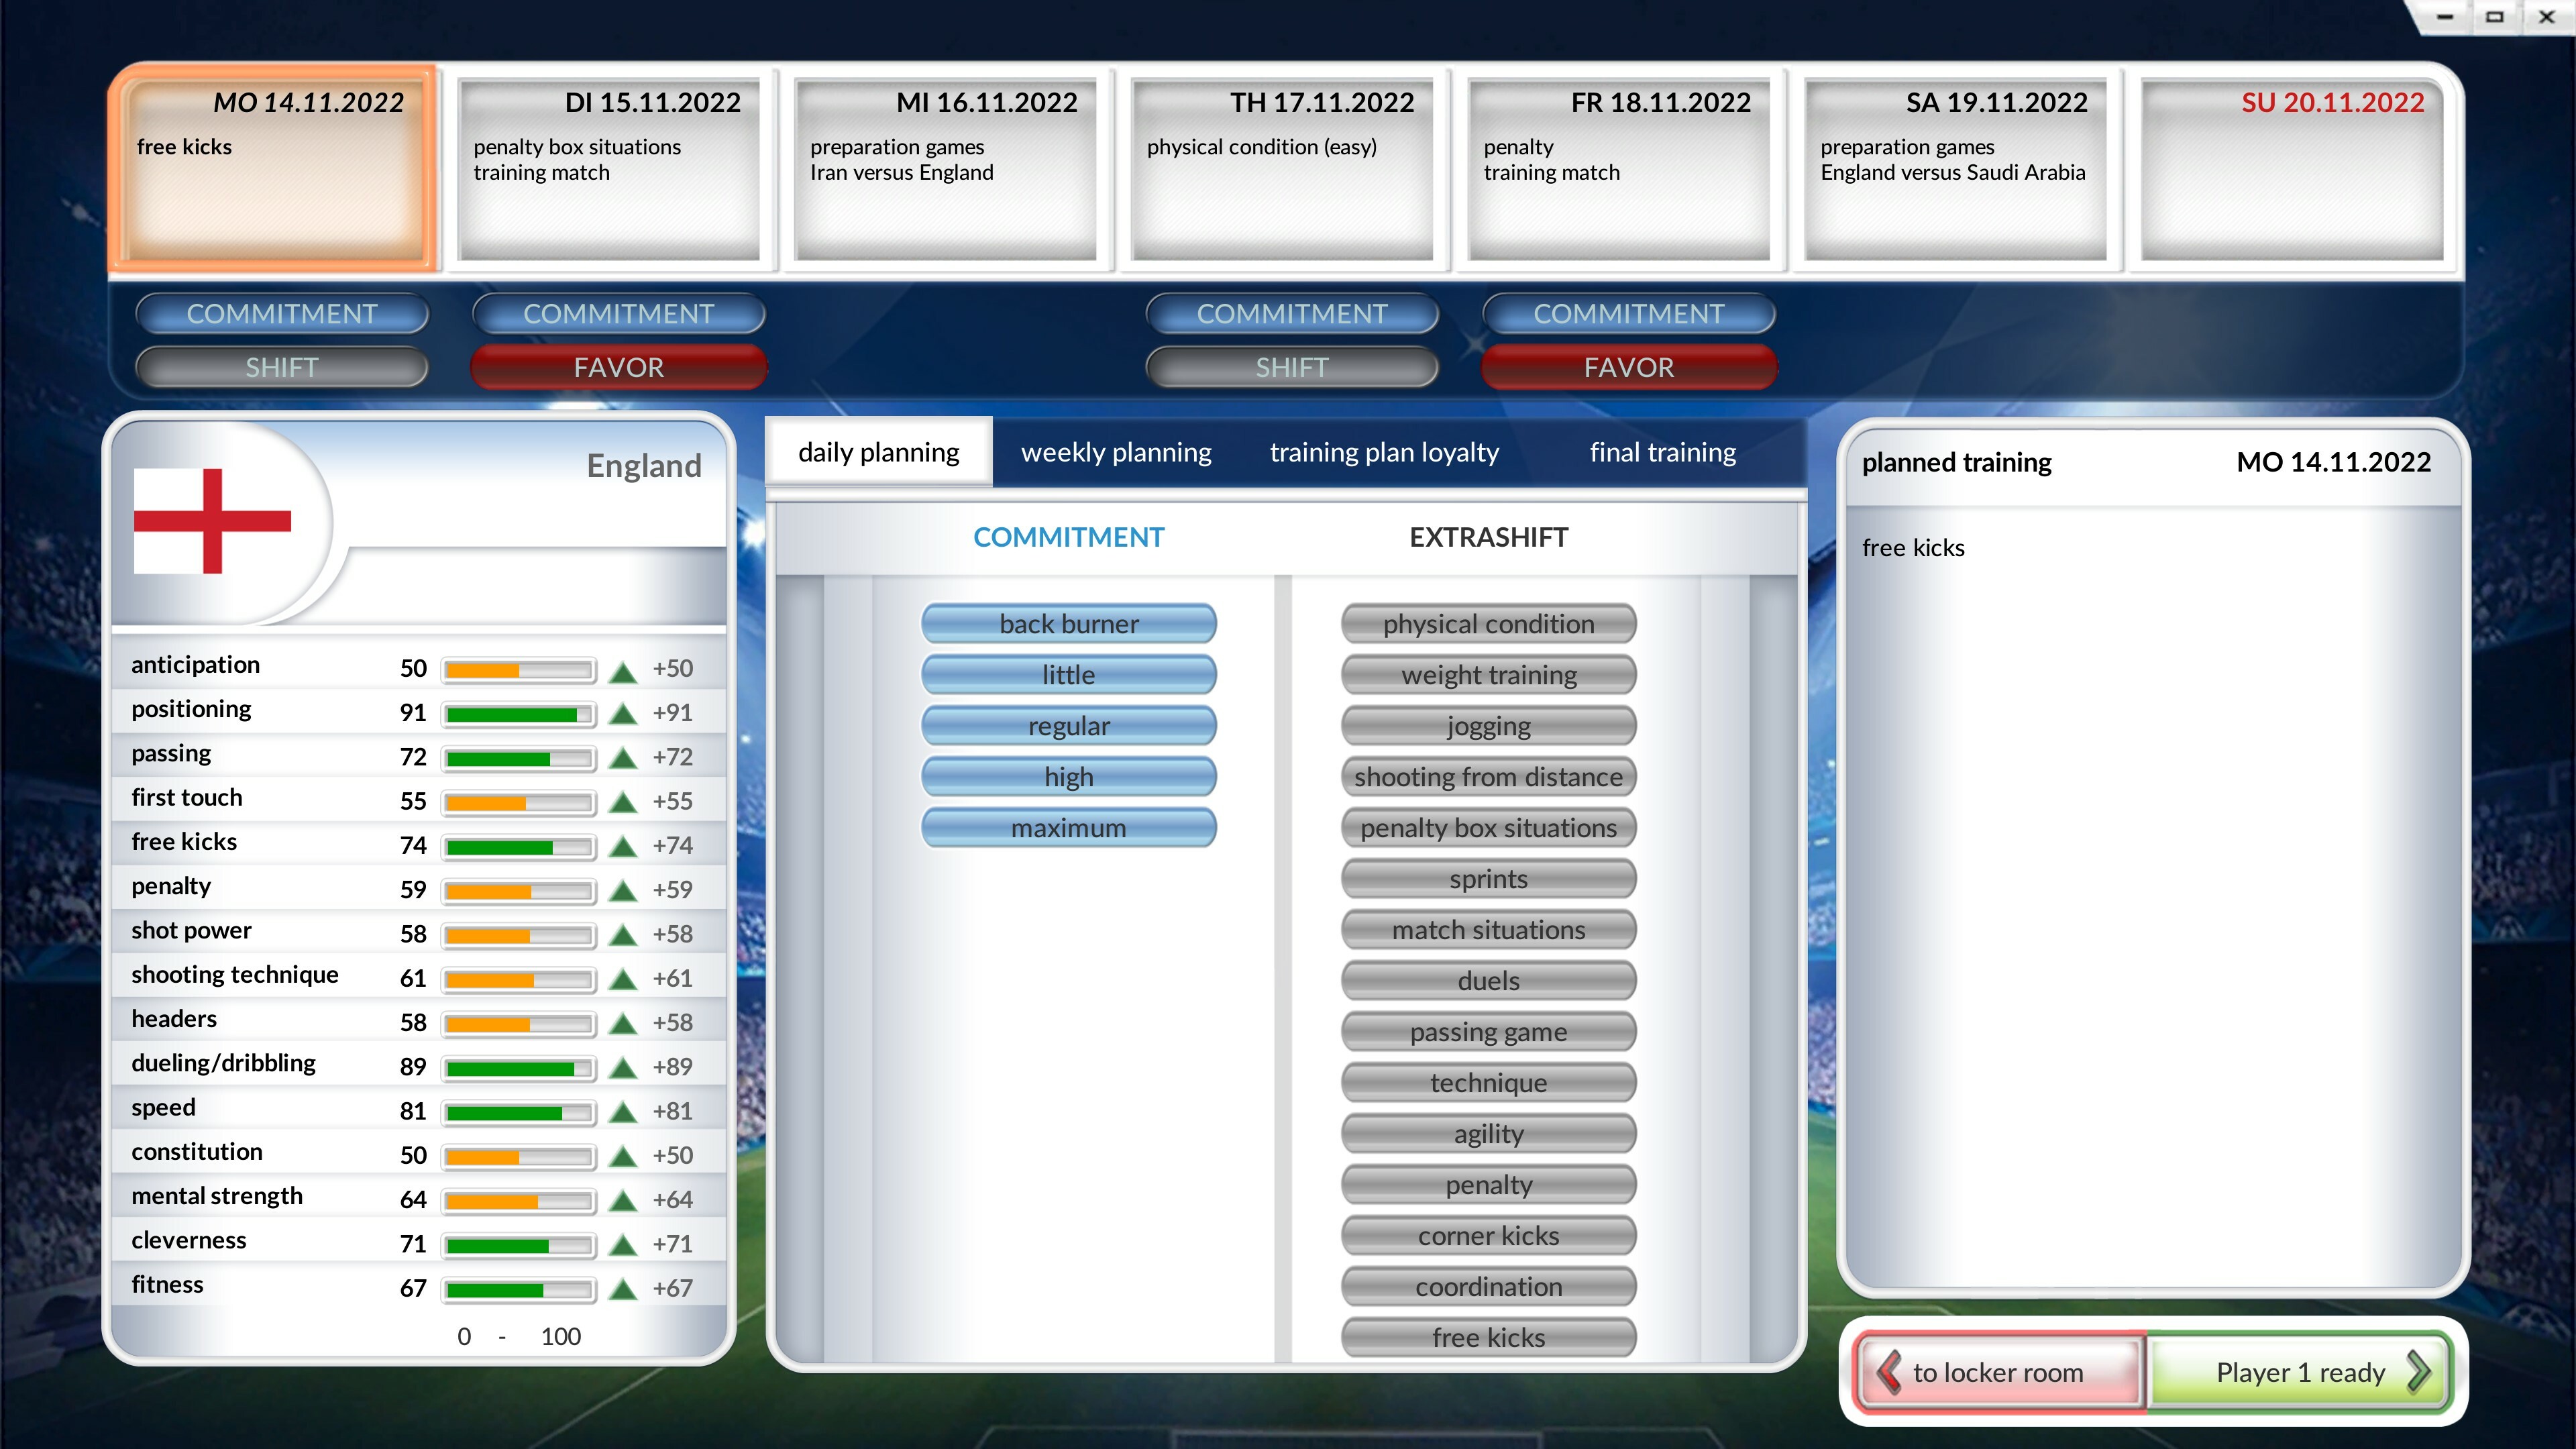Screen dimensions: 2576x1449
Task: Open the weekly planning tab
Action: 1116,453
